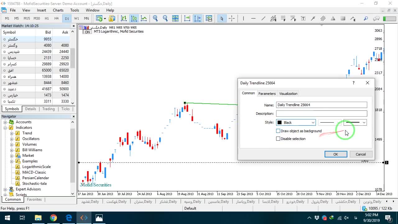Enable Draw object as background checkbox

click(278, 131)
